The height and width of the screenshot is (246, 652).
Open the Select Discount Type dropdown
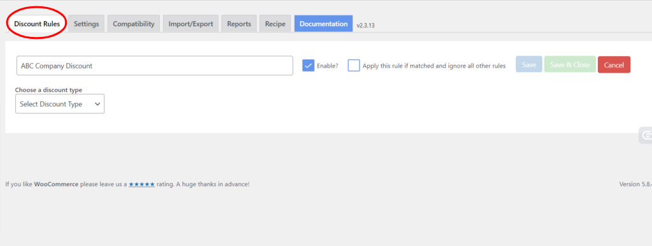(60, 104)
